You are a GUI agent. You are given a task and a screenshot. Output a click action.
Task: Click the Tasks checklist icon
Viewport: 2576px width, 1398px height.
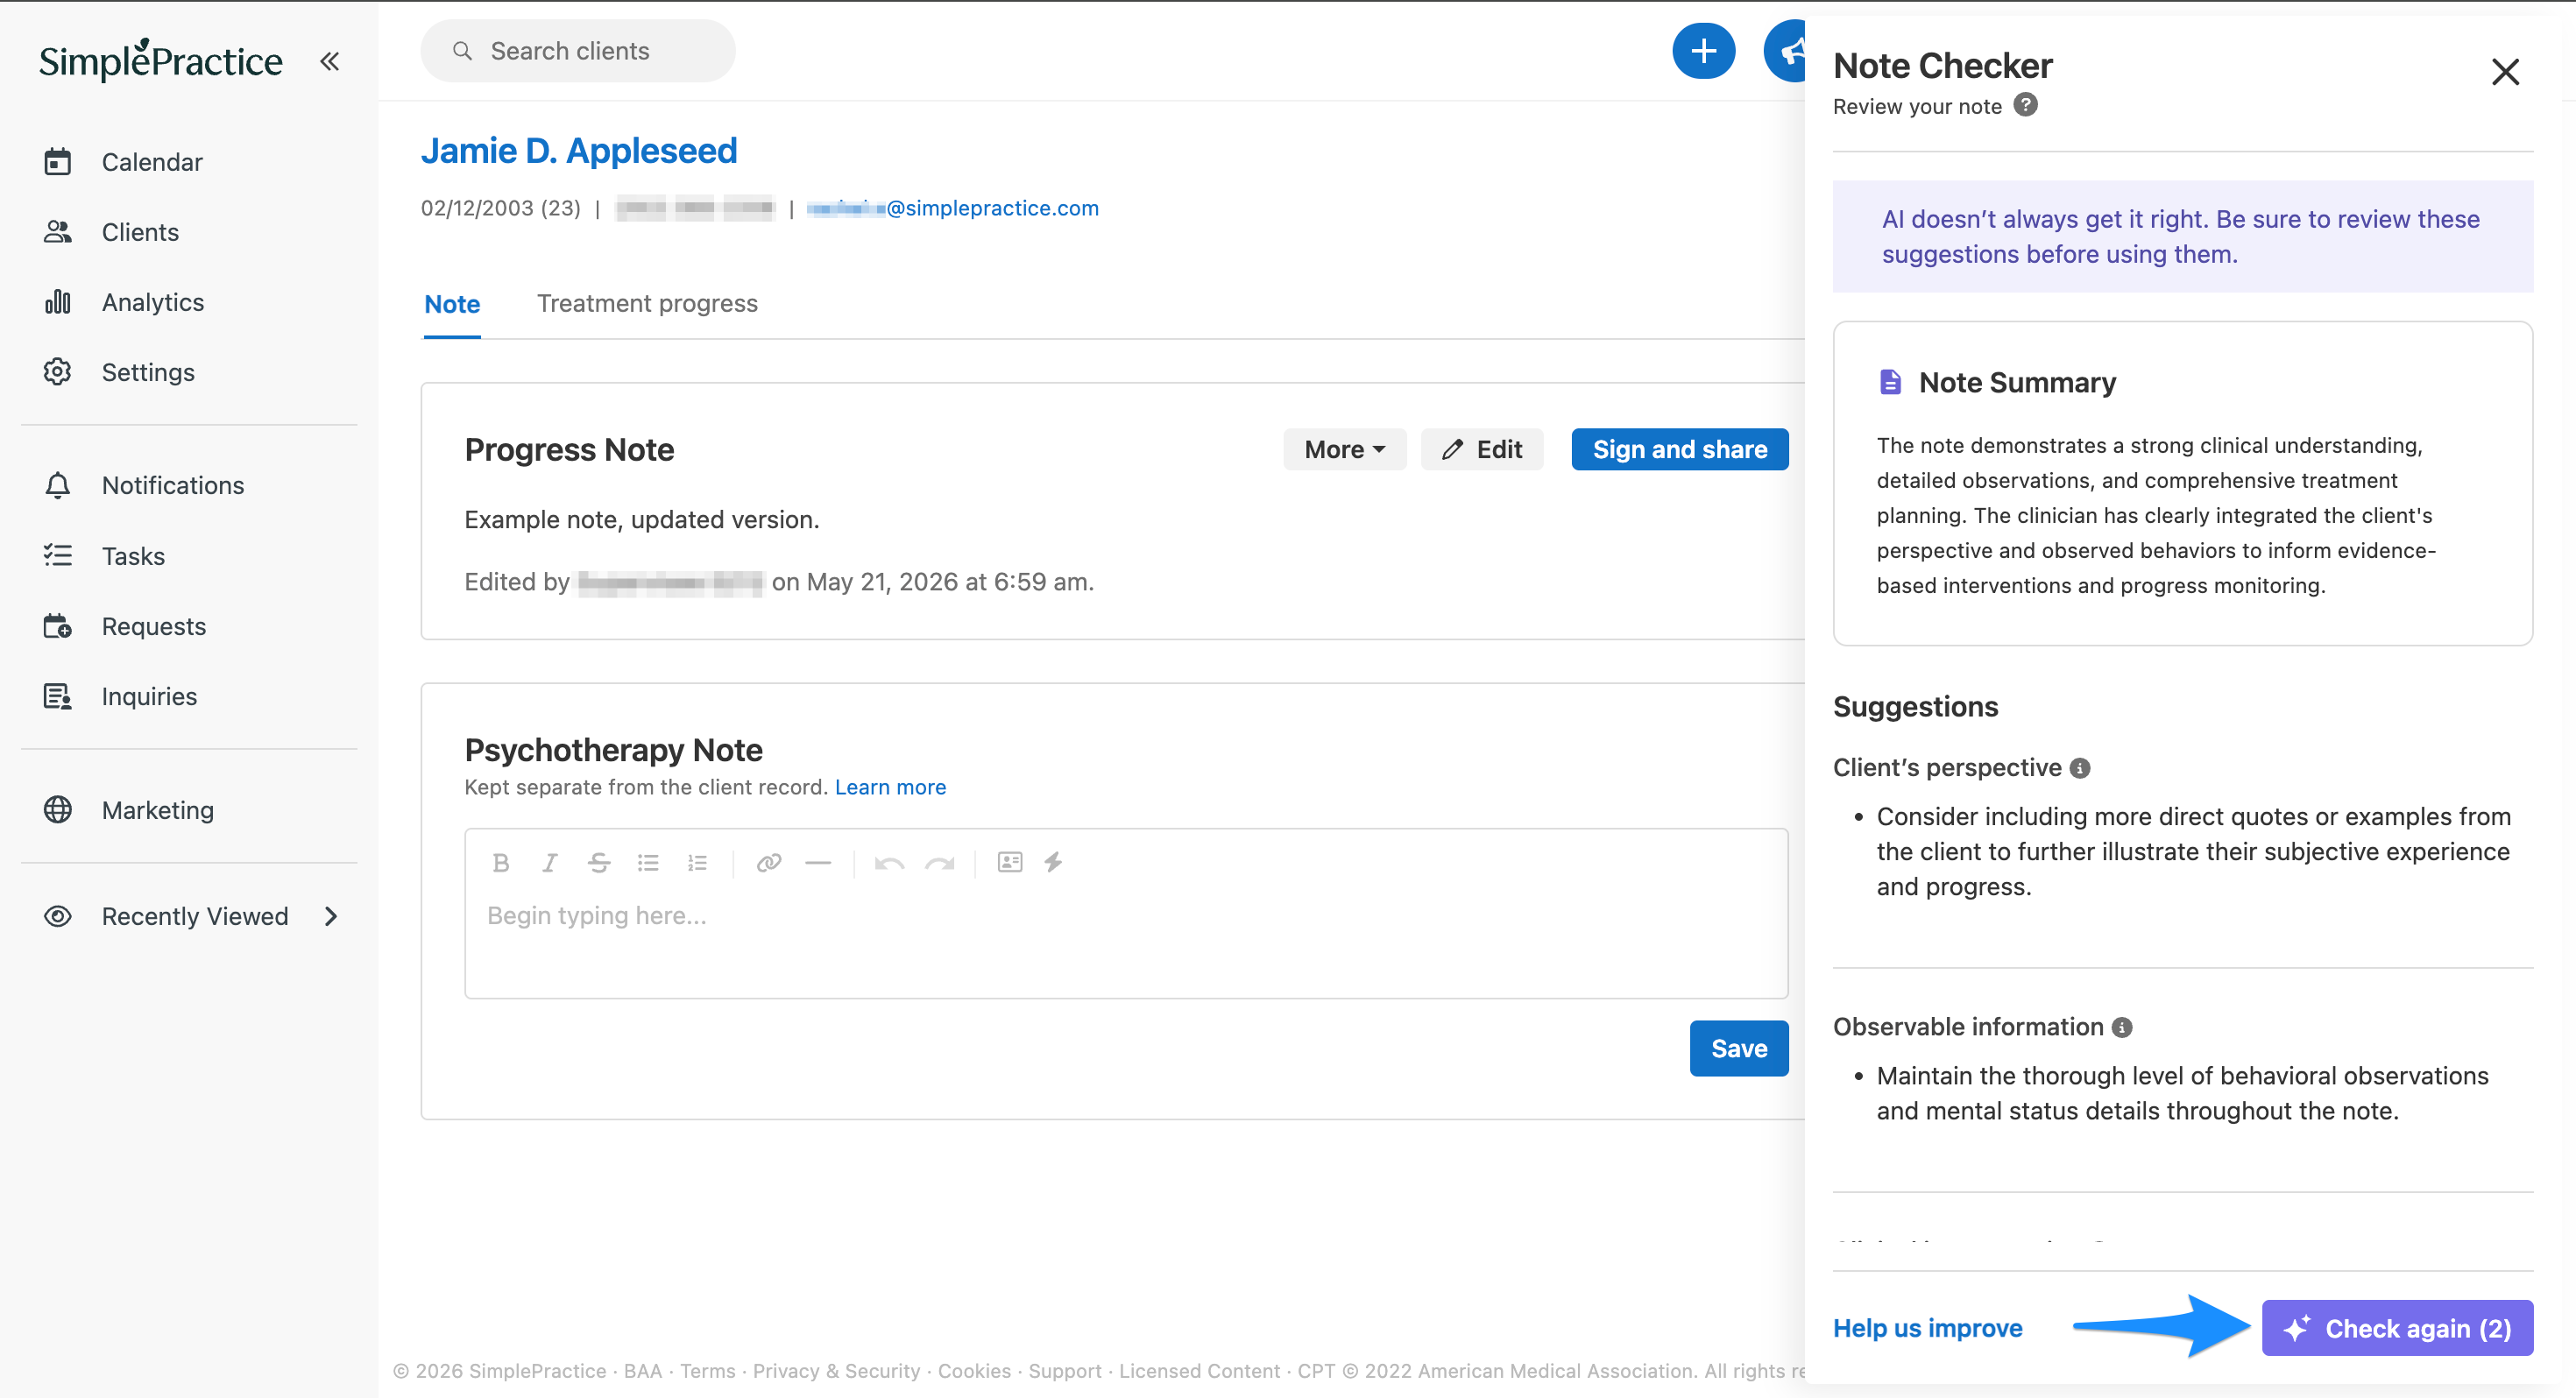coord(58,555)
